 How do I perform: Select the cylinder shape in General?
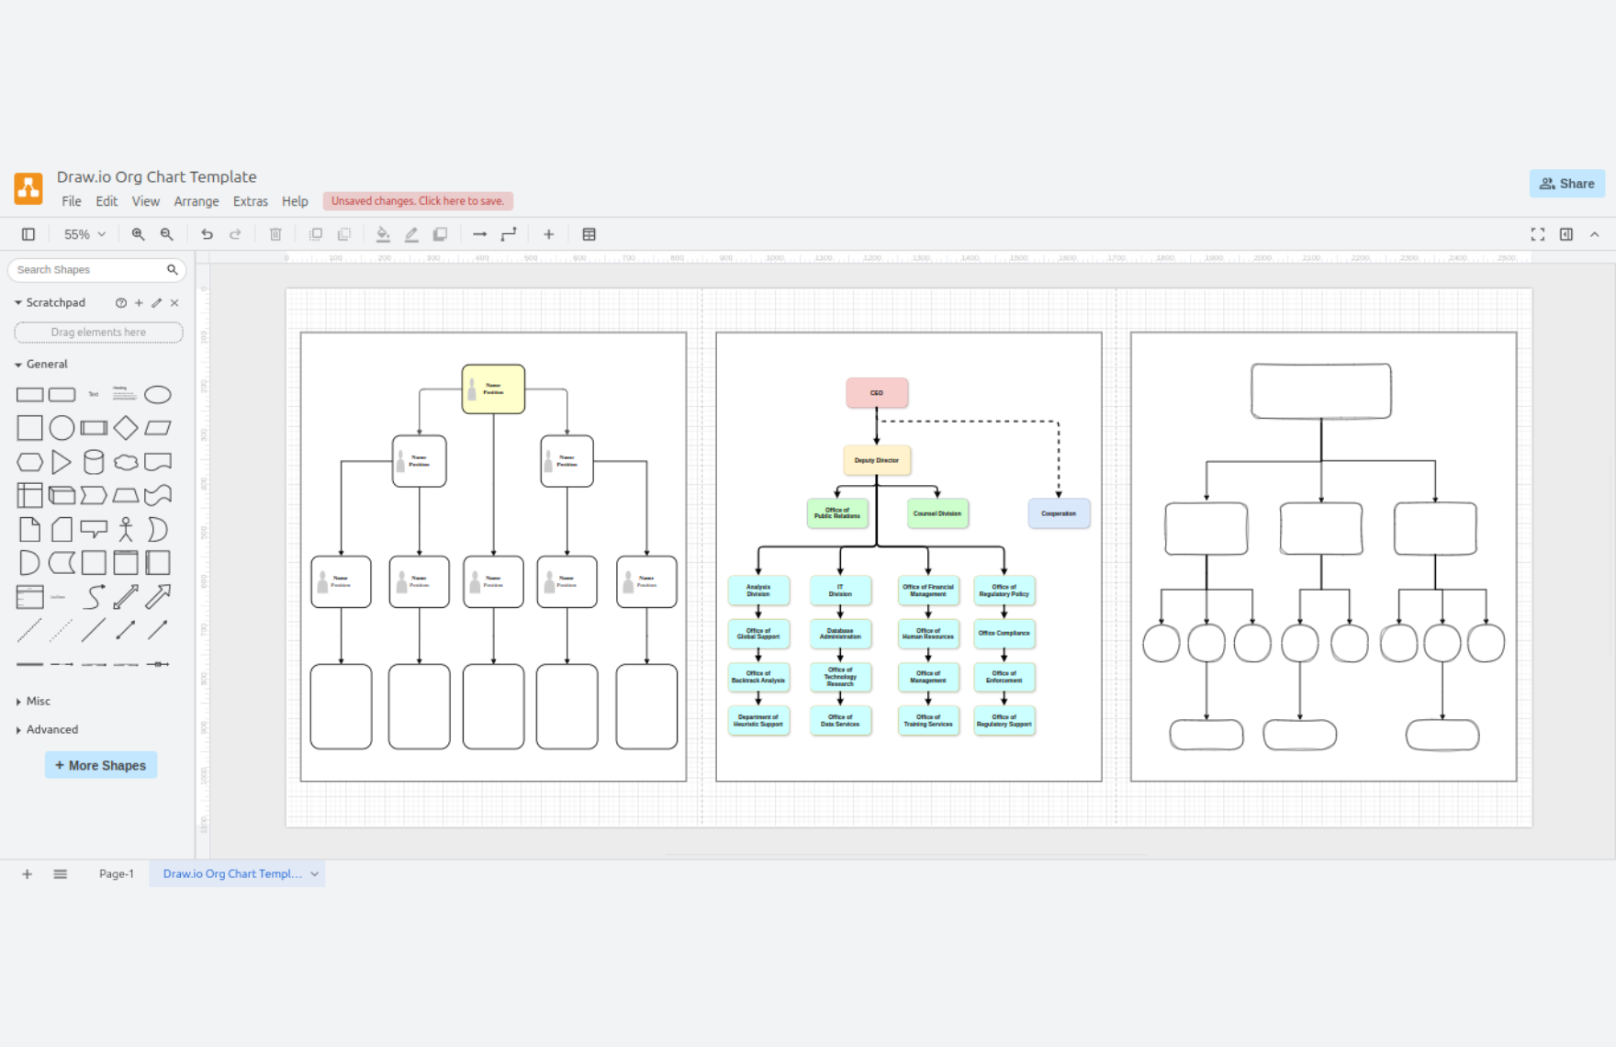[94, 462]
